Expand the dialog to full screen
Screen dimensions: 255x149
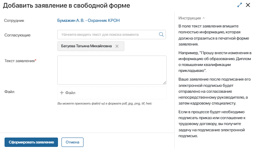[240, 5]
